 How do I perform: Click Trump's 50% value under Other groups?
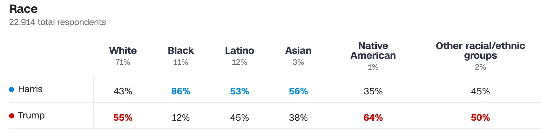click(x=480, y=118)
